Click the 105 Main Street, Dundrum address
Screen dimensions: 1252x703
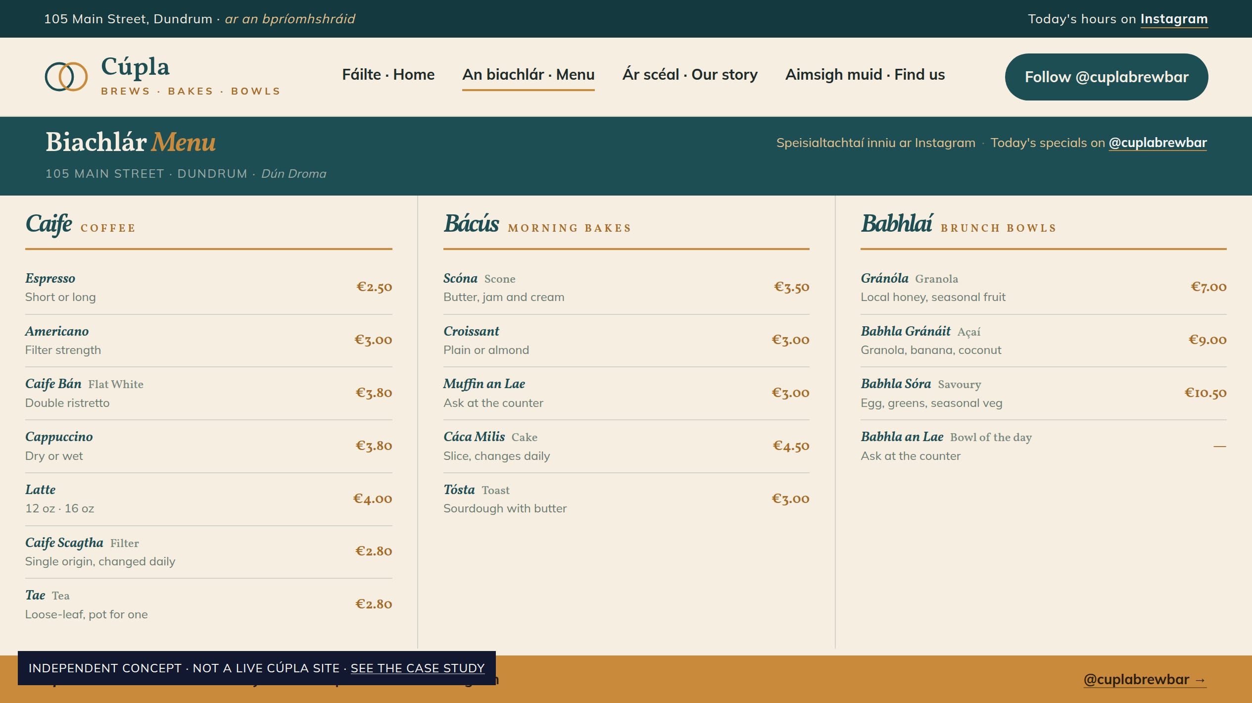[x=128, y=19]
